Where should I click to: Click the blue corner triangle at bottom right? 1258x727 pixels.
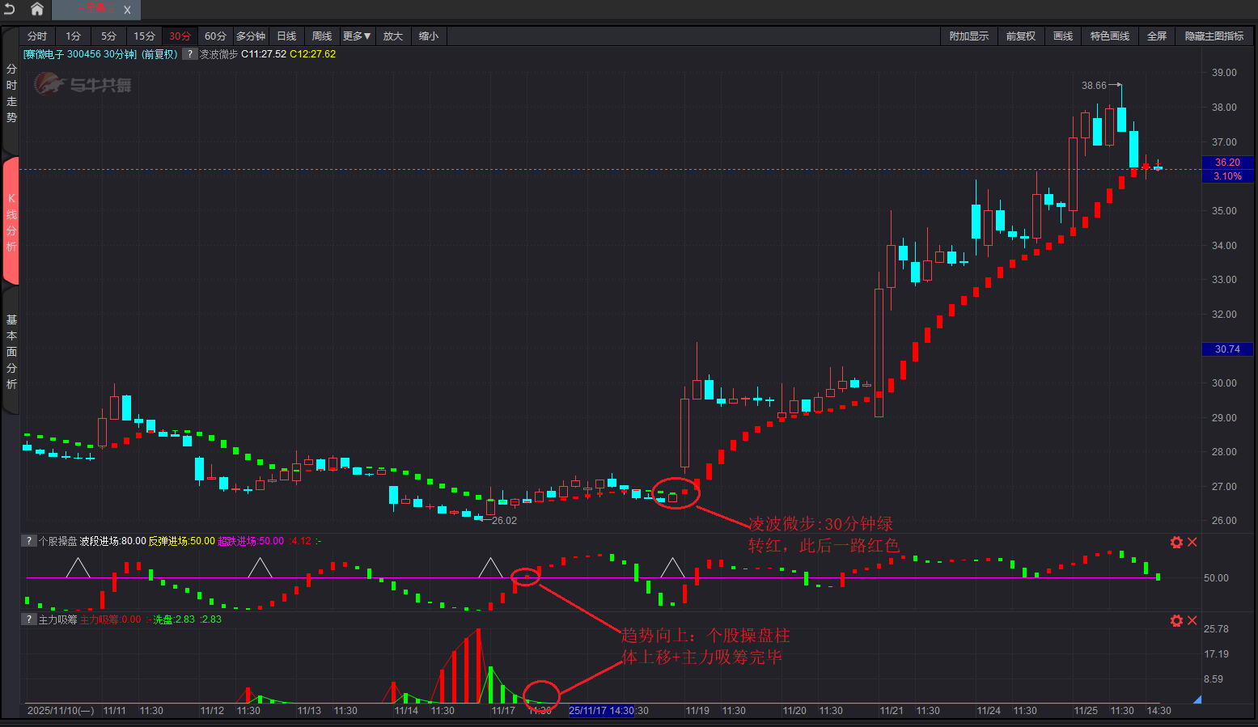click(x=1197, y=700)
